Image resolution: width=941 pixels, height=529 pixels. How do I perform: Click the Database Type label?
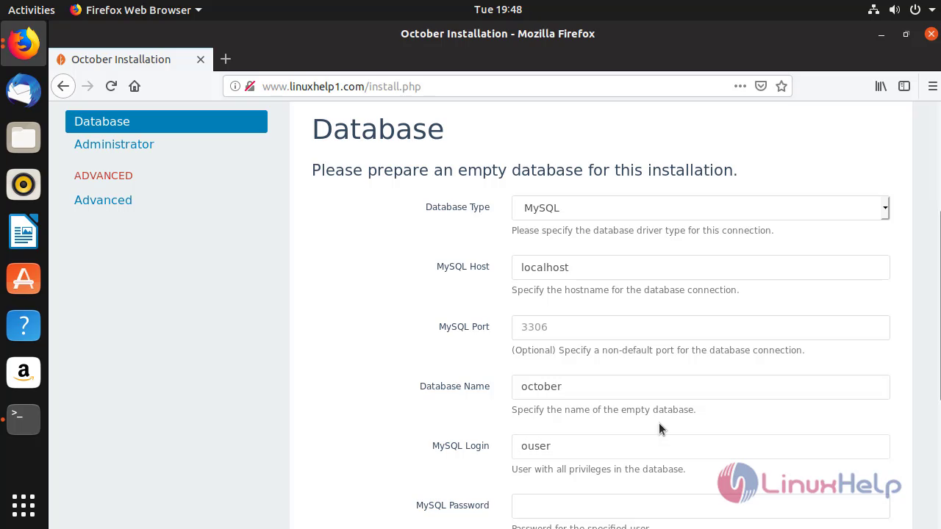457,207
